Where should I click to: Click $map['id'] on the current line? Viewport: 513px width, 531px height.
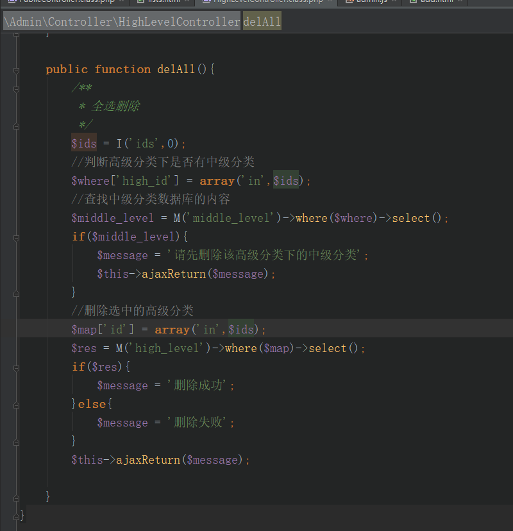[x=103, y=330]
